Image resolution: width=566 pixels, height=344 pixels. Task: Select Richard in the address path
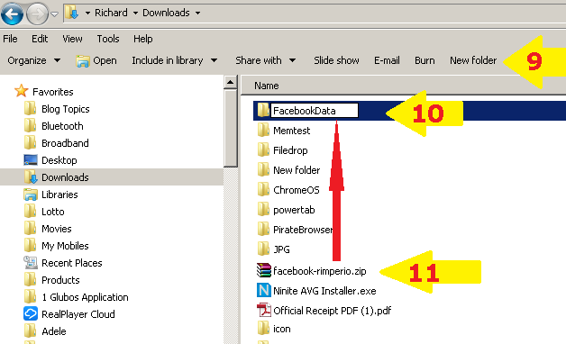click(x=111, y=13)
